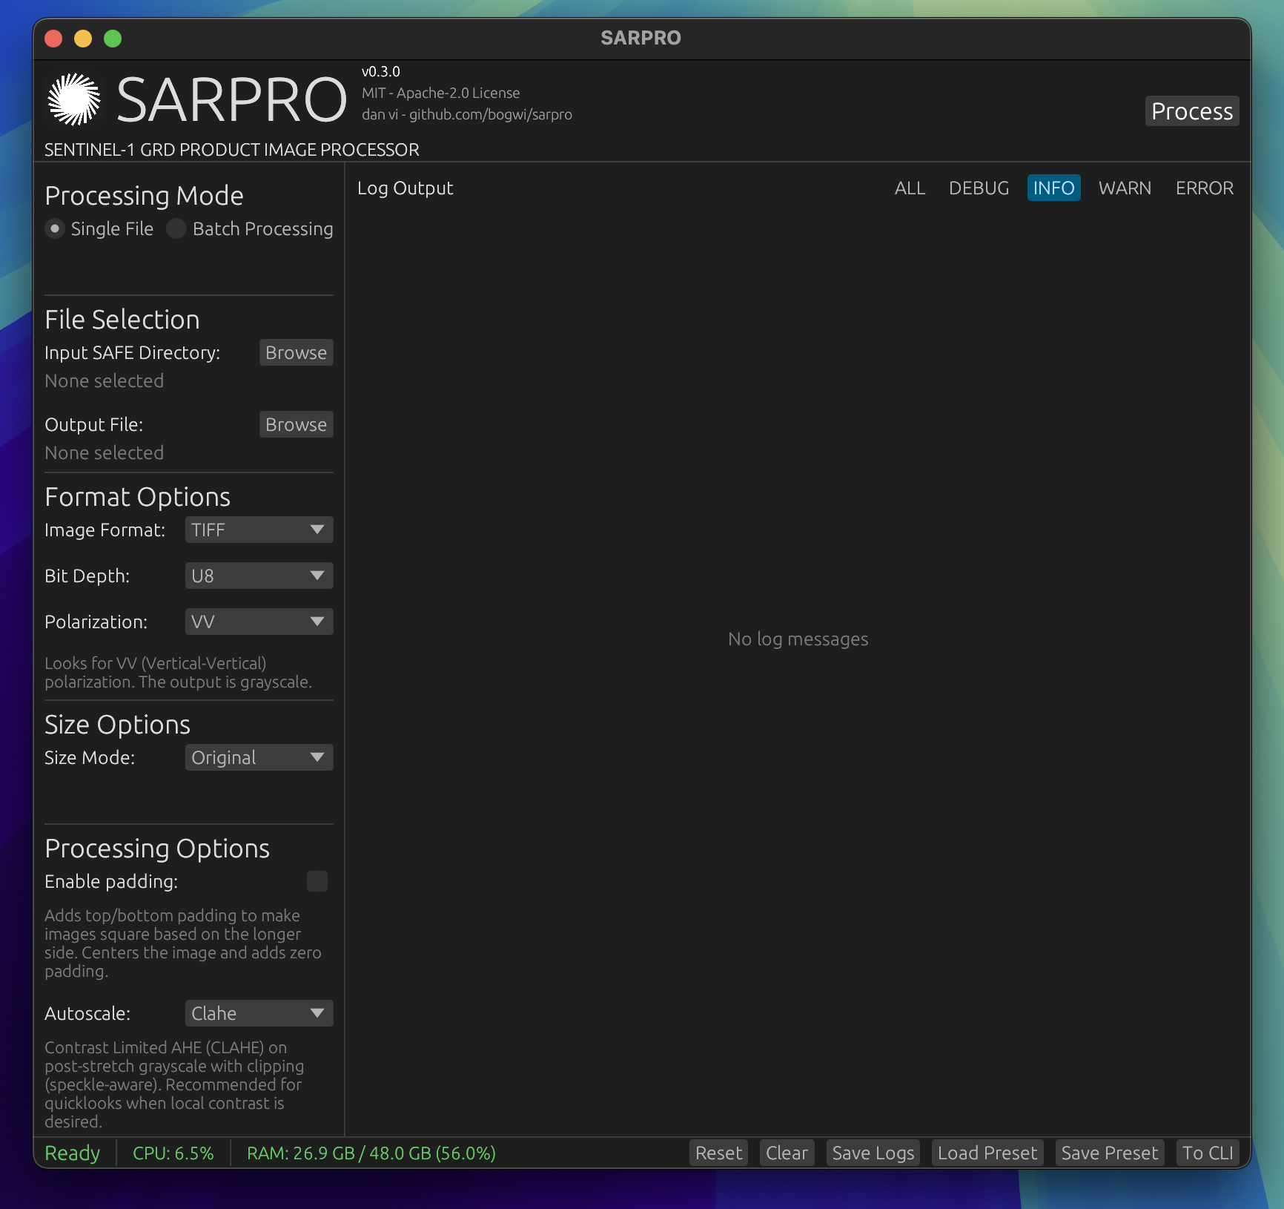Show ALL log levels
The height and width of the screenshot is (1209, 1284).
coord(910,188)
